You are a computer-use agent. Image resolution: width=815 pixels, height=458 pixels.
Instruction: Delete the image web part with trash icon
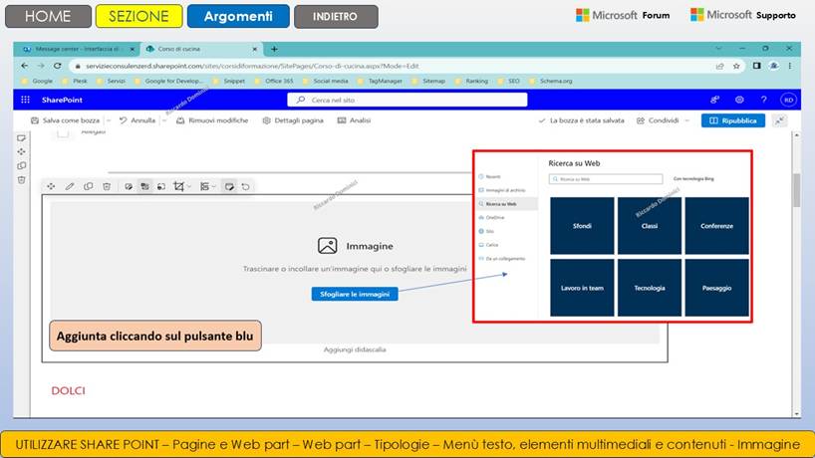107,186
